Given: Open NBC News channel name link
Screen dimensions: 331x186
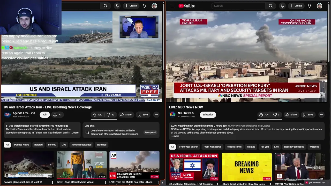Looking at the screenshot, I should (184, 113).
